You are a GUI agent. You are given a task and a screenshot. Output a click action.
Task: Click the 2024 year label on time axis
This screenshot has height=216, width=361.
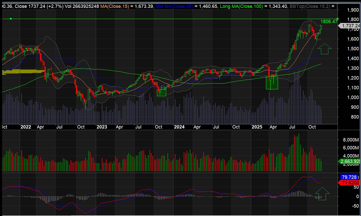coord(179,127)
